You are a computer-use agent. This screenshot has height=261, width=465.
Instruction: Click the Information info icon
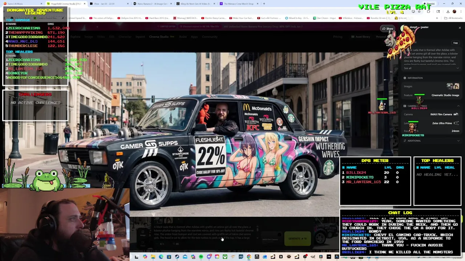(x=405, y=78)
